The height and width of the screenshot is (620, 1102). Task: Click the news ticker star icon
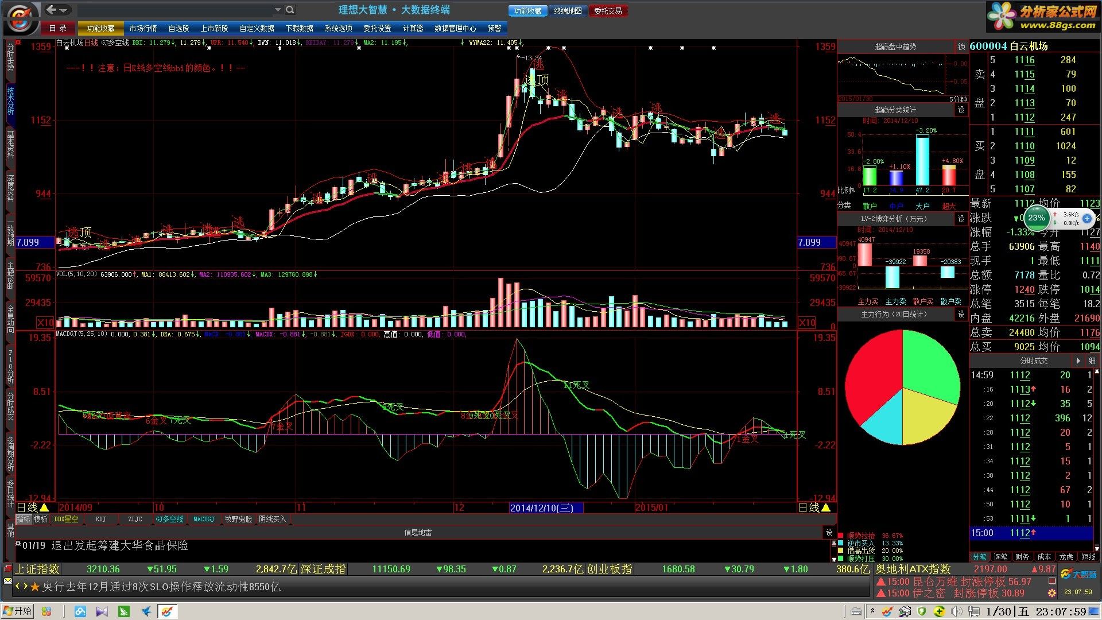click(34, 587)
